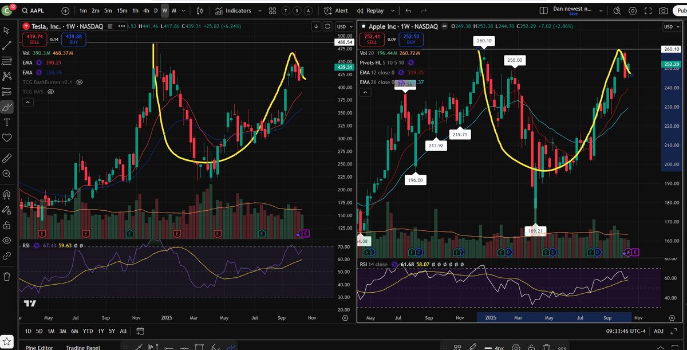
Task: Open the Tesla chart USD currency dropdown
Action: click(x=343, y=26)
